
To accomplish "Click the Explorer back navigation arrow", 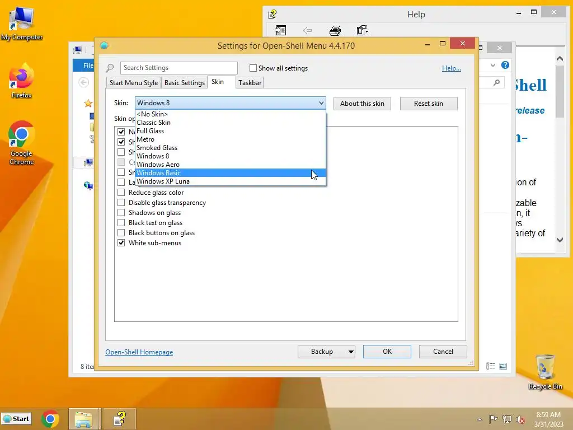I will pyautogui.click(x=84, y=82).
